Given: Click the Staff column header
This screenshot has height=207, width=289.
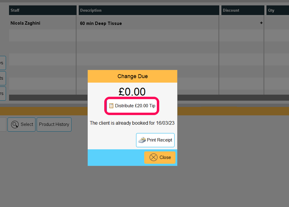Looking at the screenshot, I should 43,10.
